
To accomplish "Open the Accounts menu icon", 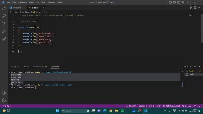I will tap(4, 93).
